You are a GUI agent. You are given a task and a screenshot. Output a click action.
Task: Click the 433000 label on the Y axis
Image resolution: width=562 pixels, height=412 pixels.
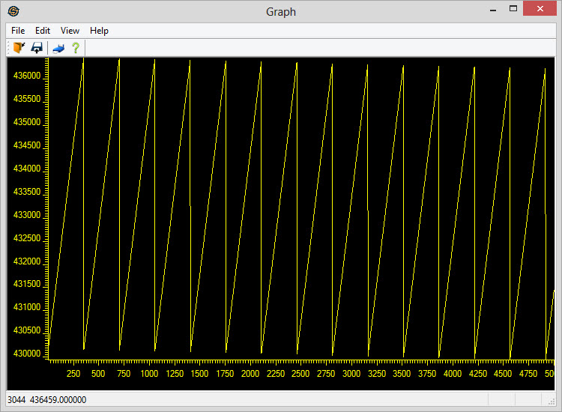[27, 215]
